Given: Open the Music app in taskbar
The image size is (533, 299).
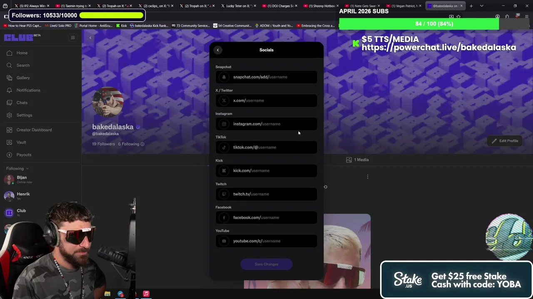Looking at the screenshot, I should [x=146, y=294].
